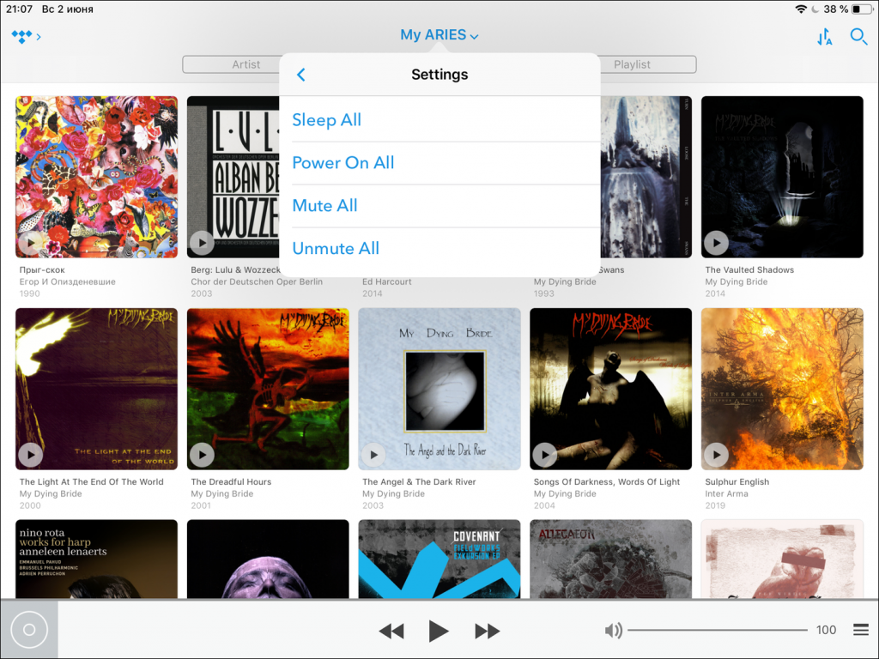Open The Dreadful Hours album cover

268,389
